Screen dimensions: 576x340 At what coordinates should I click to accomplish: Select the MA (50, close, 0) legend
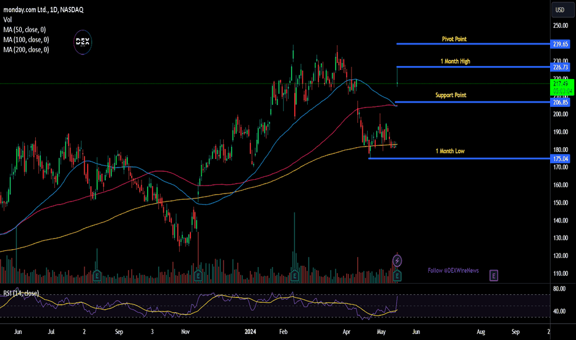point(25,30)
